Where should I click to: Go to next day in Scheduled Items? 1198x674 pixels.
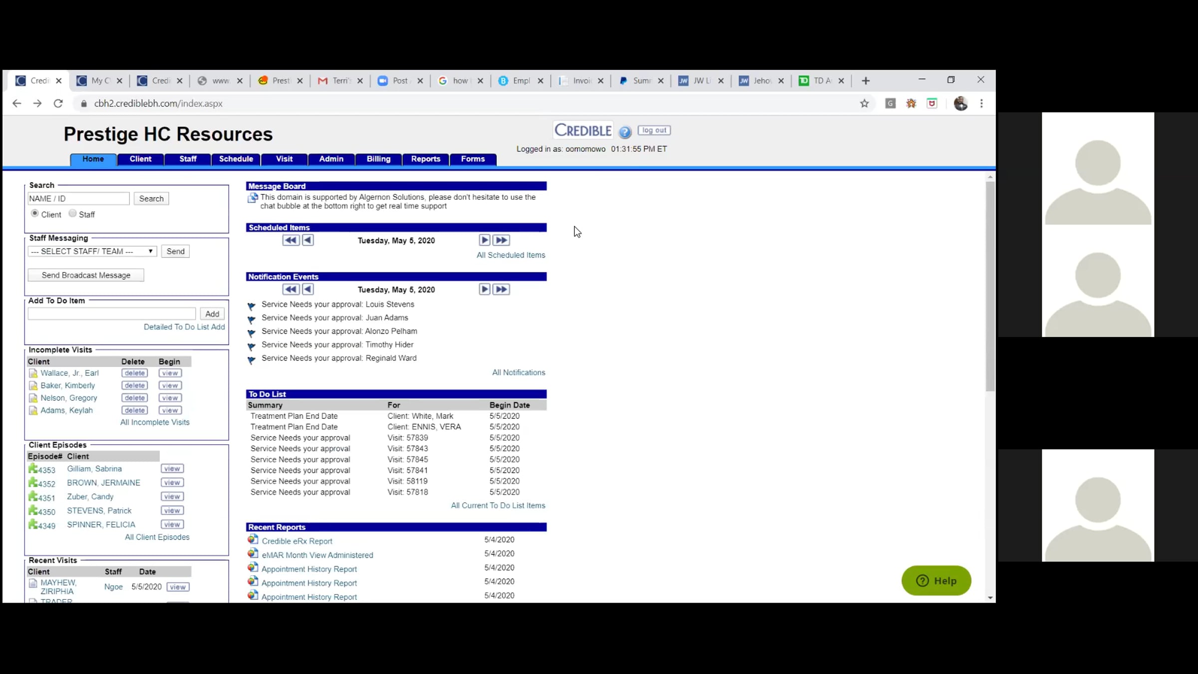(x=484, y=240)
